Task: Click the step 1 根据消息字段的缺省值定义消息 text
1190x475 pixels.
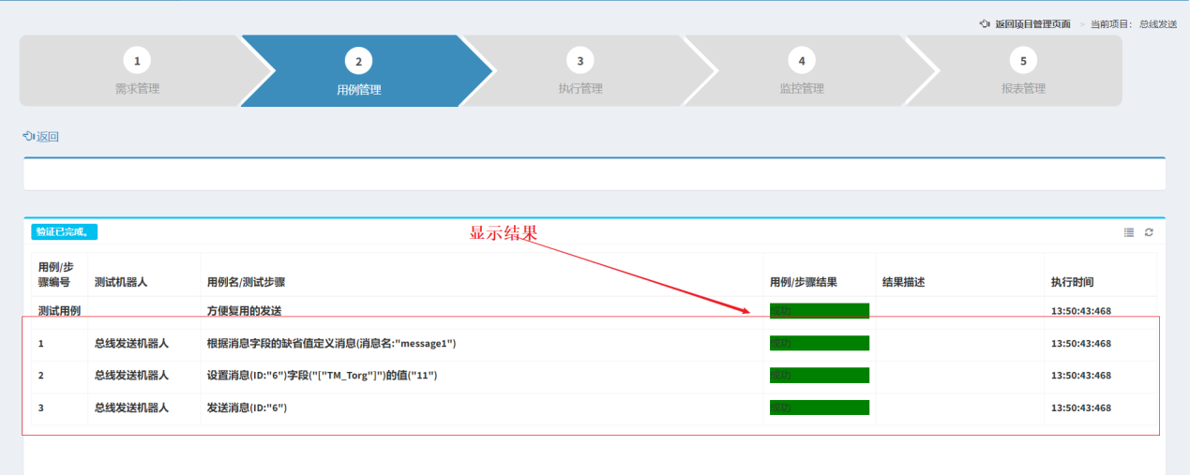Action: 331,344
